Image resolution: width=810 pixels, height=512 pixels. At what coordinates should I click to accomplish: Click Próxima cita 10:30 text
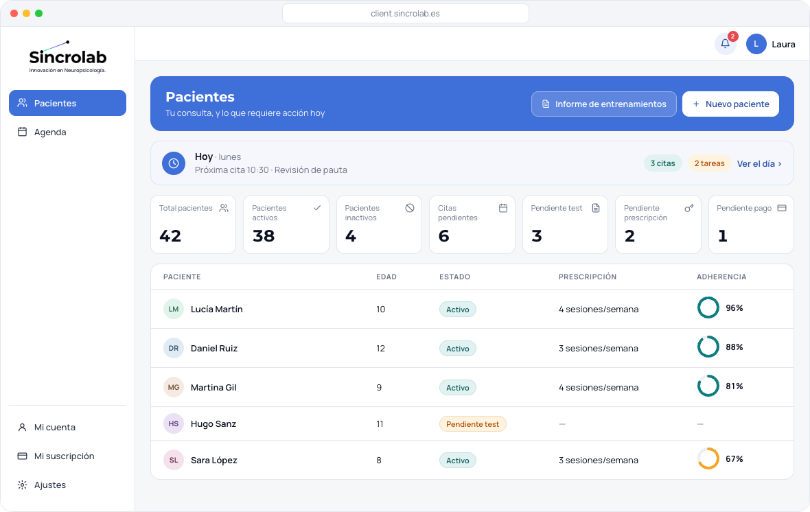tap(232, 170)
